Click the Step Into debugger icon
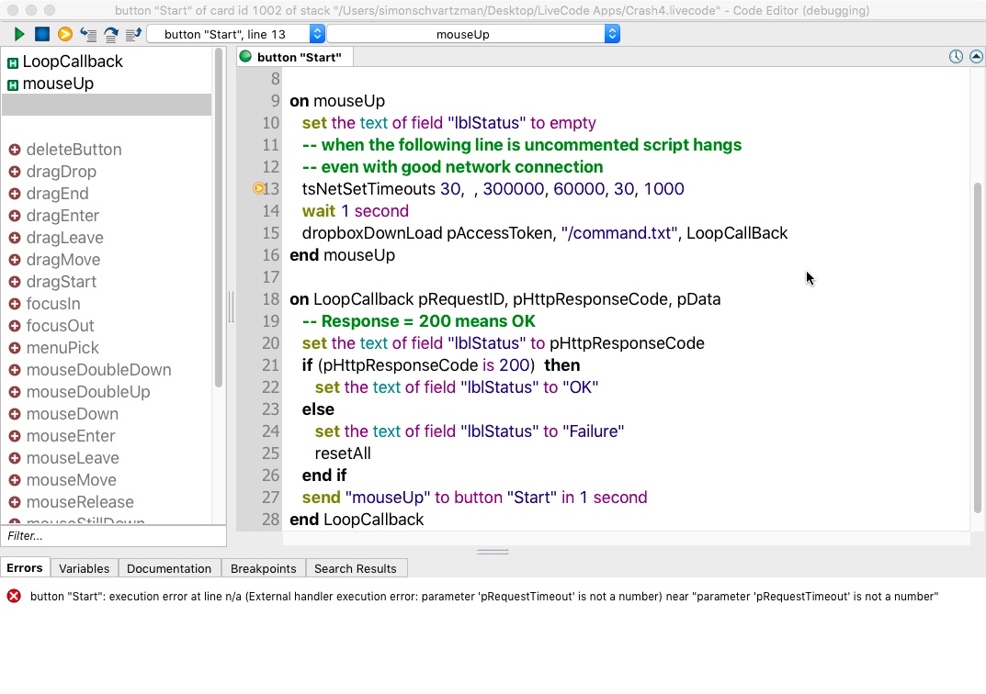 [x=88, y=34]
